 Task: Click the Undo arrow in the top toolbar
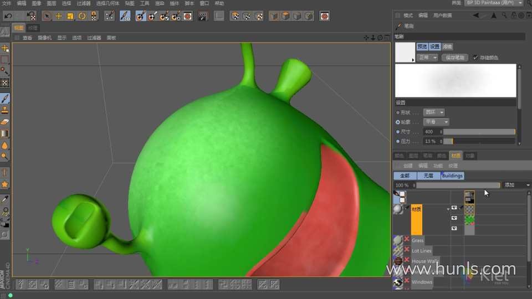coord(8,16)
